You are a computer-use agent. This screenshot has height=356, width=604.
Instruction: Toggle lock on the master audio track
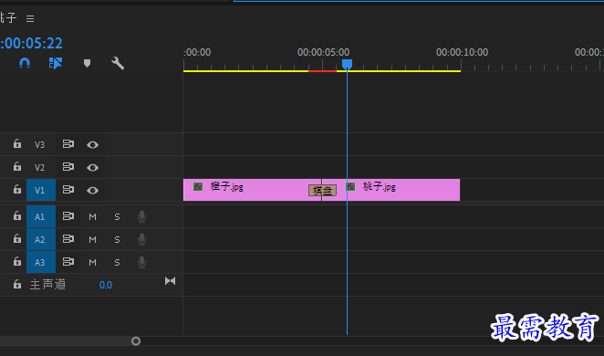[x=17, y=284]
